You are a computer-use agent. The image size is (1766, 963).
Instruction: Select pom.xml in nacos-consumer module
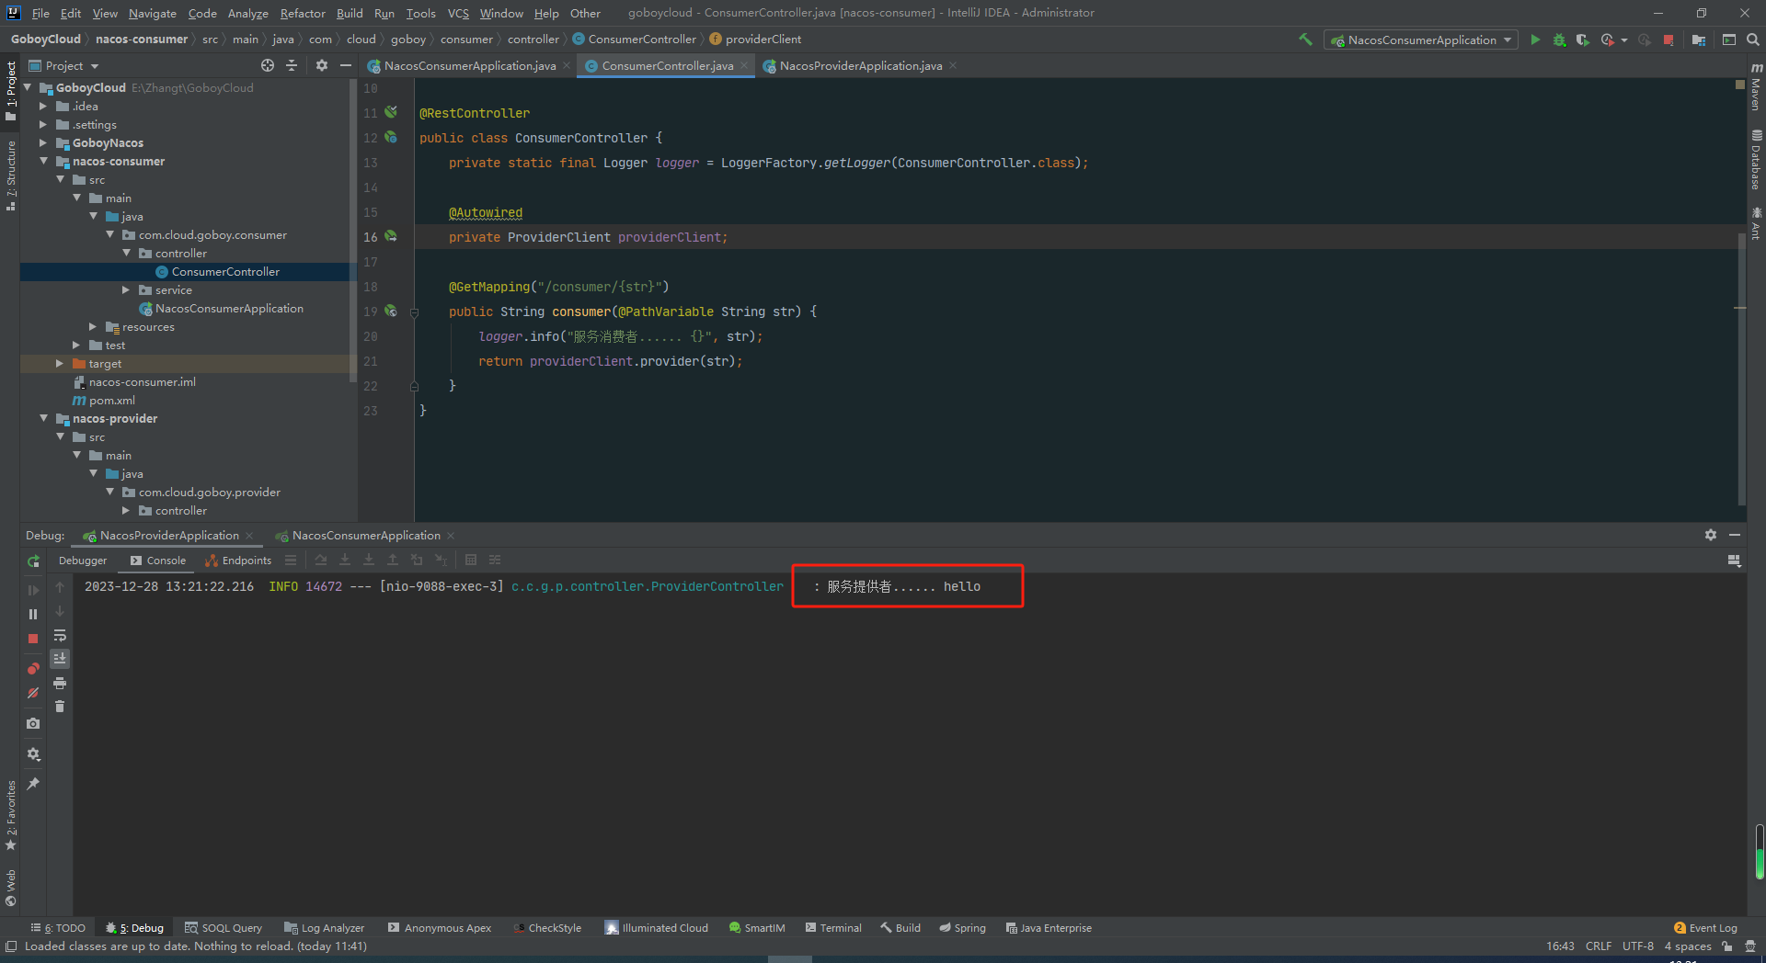click(111, 401)
